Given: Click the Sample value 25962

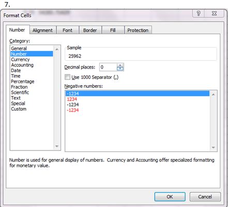Looking at the screenshot, I should pos(75,56).
